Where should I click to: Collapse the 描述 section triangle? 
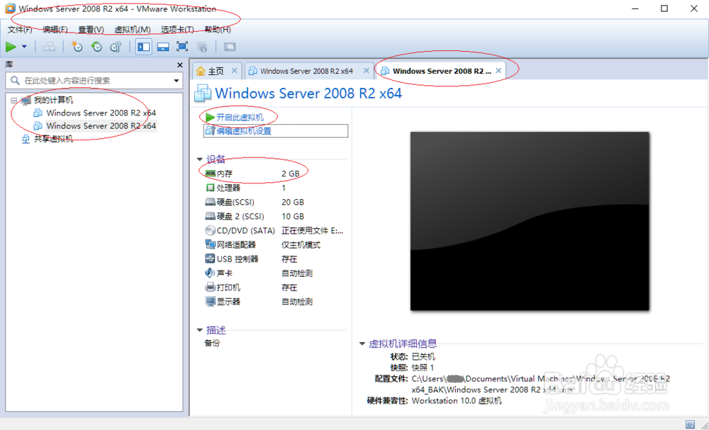[x=199, y=330]
